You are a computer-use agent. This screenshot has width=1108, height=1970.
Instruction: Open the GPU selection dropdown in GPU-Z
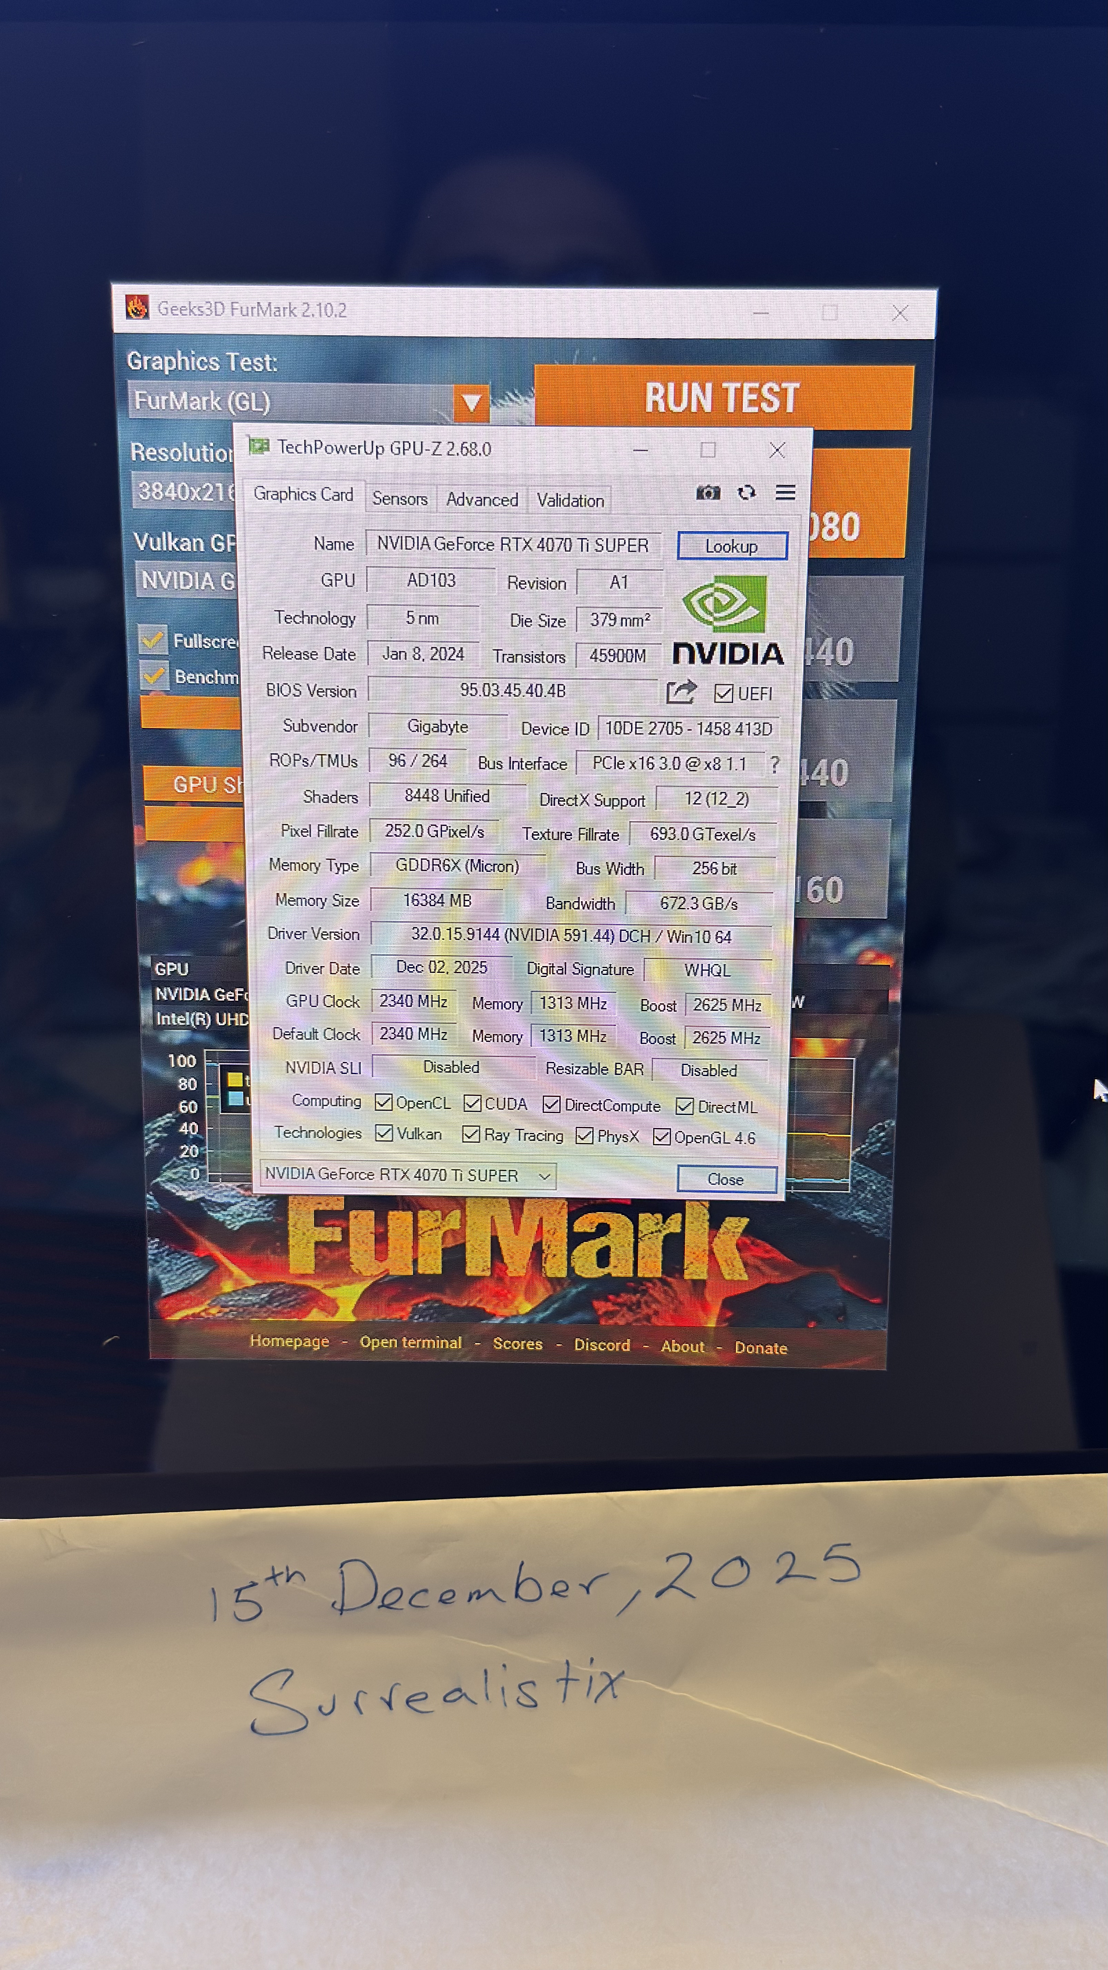point(408,1175)
